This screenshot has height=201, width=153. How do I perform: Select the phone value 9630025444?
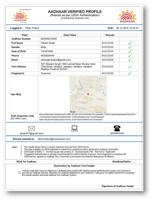tap(47, 56)
